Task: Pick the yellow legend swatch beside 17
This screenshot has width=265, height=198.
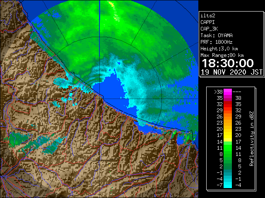Action: 228,135
